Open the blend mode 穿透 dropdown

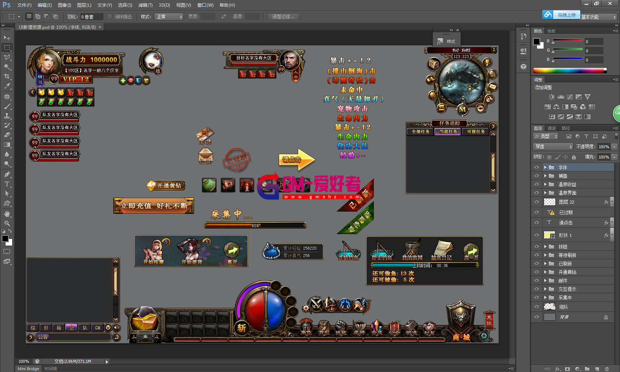[x=553, y=147]
